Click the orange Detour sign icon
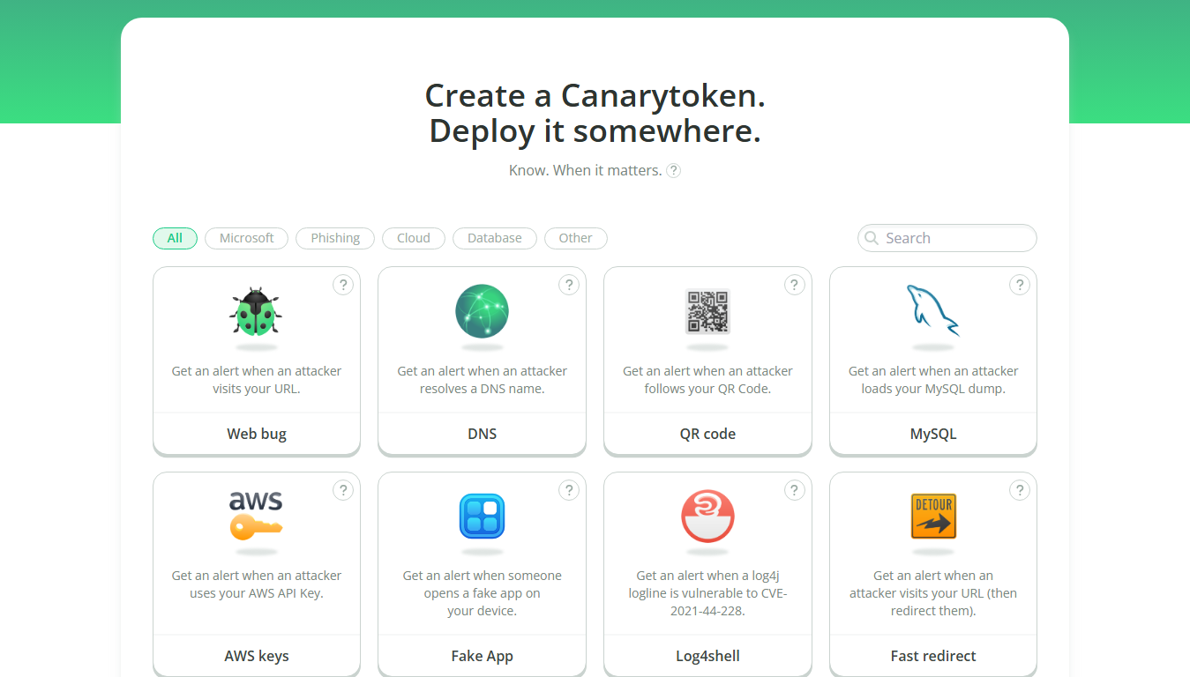The image size is (1190, 677). [x=933, y=516]
